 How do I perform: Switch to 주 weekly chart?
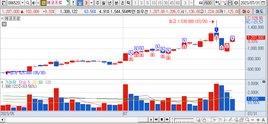(98, 3)
